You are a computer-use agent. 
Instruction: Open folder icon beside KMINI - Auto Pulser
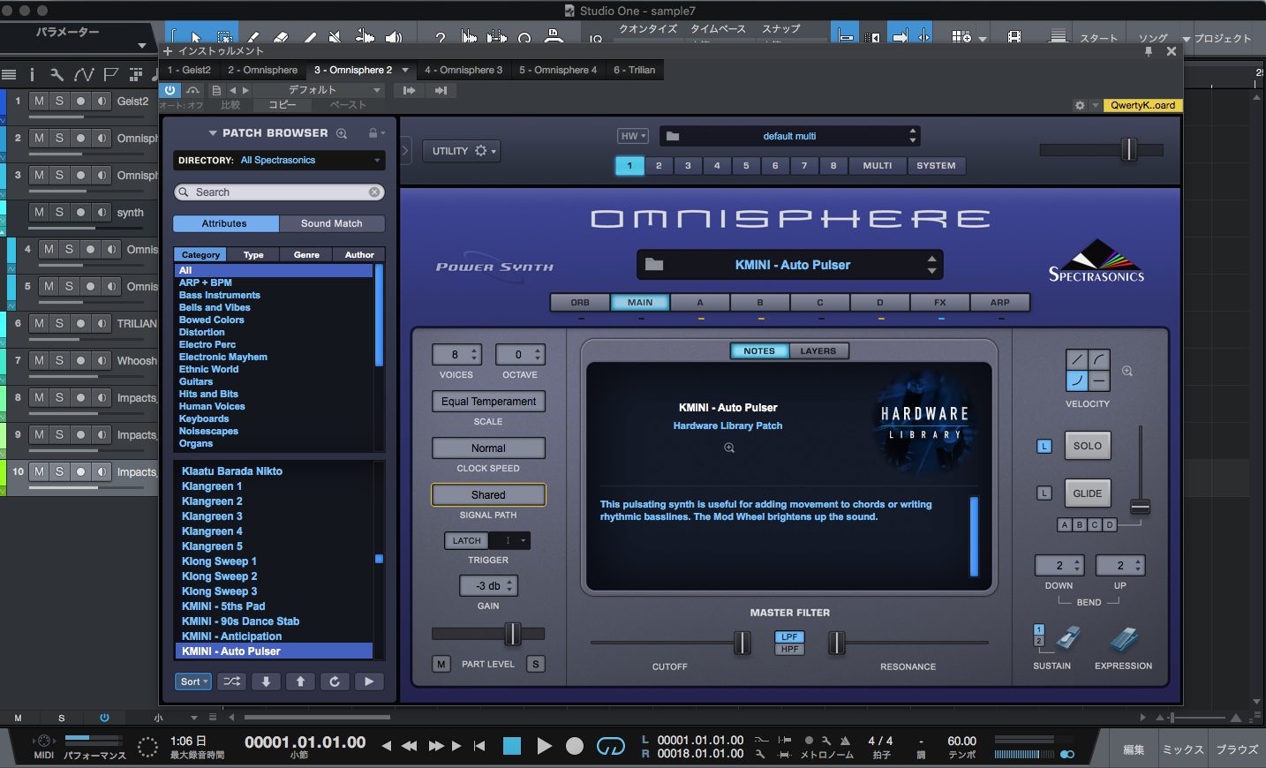(654, 265)
